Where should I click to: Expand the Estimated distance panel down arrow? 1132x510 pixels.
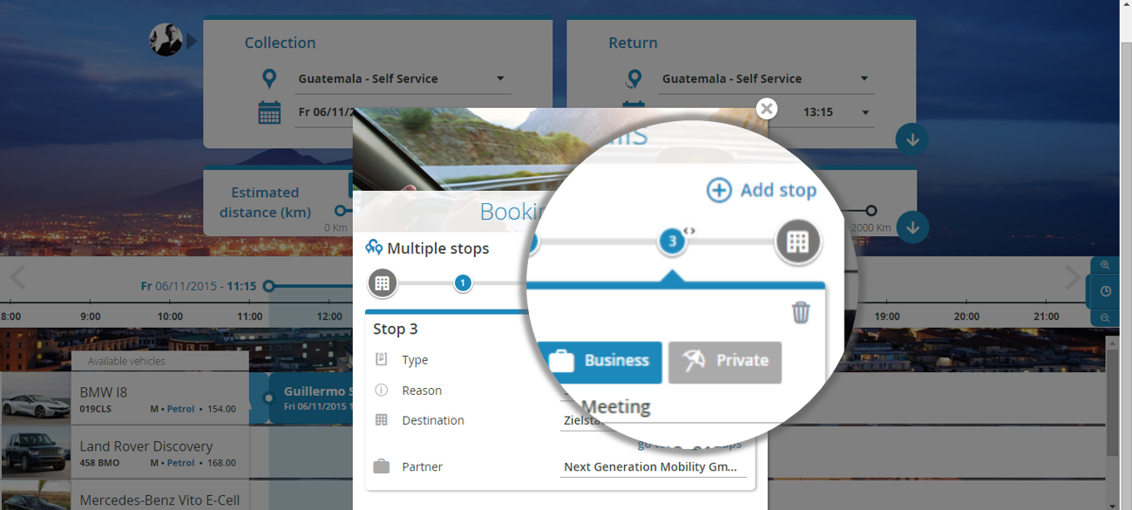click(912, 228)
